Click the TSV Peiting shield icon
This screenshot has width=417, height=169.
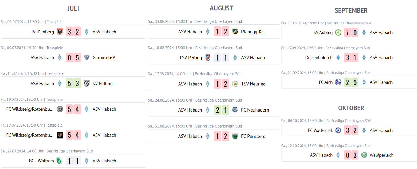point(208,58)
